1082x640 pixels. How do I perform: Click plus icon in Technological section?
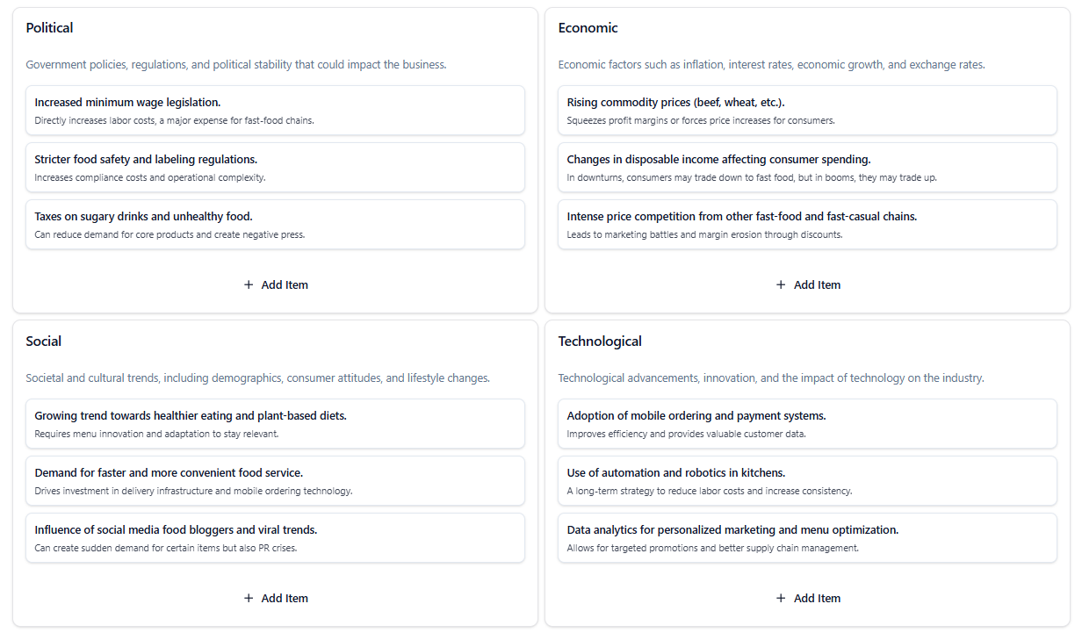(781, 599)
